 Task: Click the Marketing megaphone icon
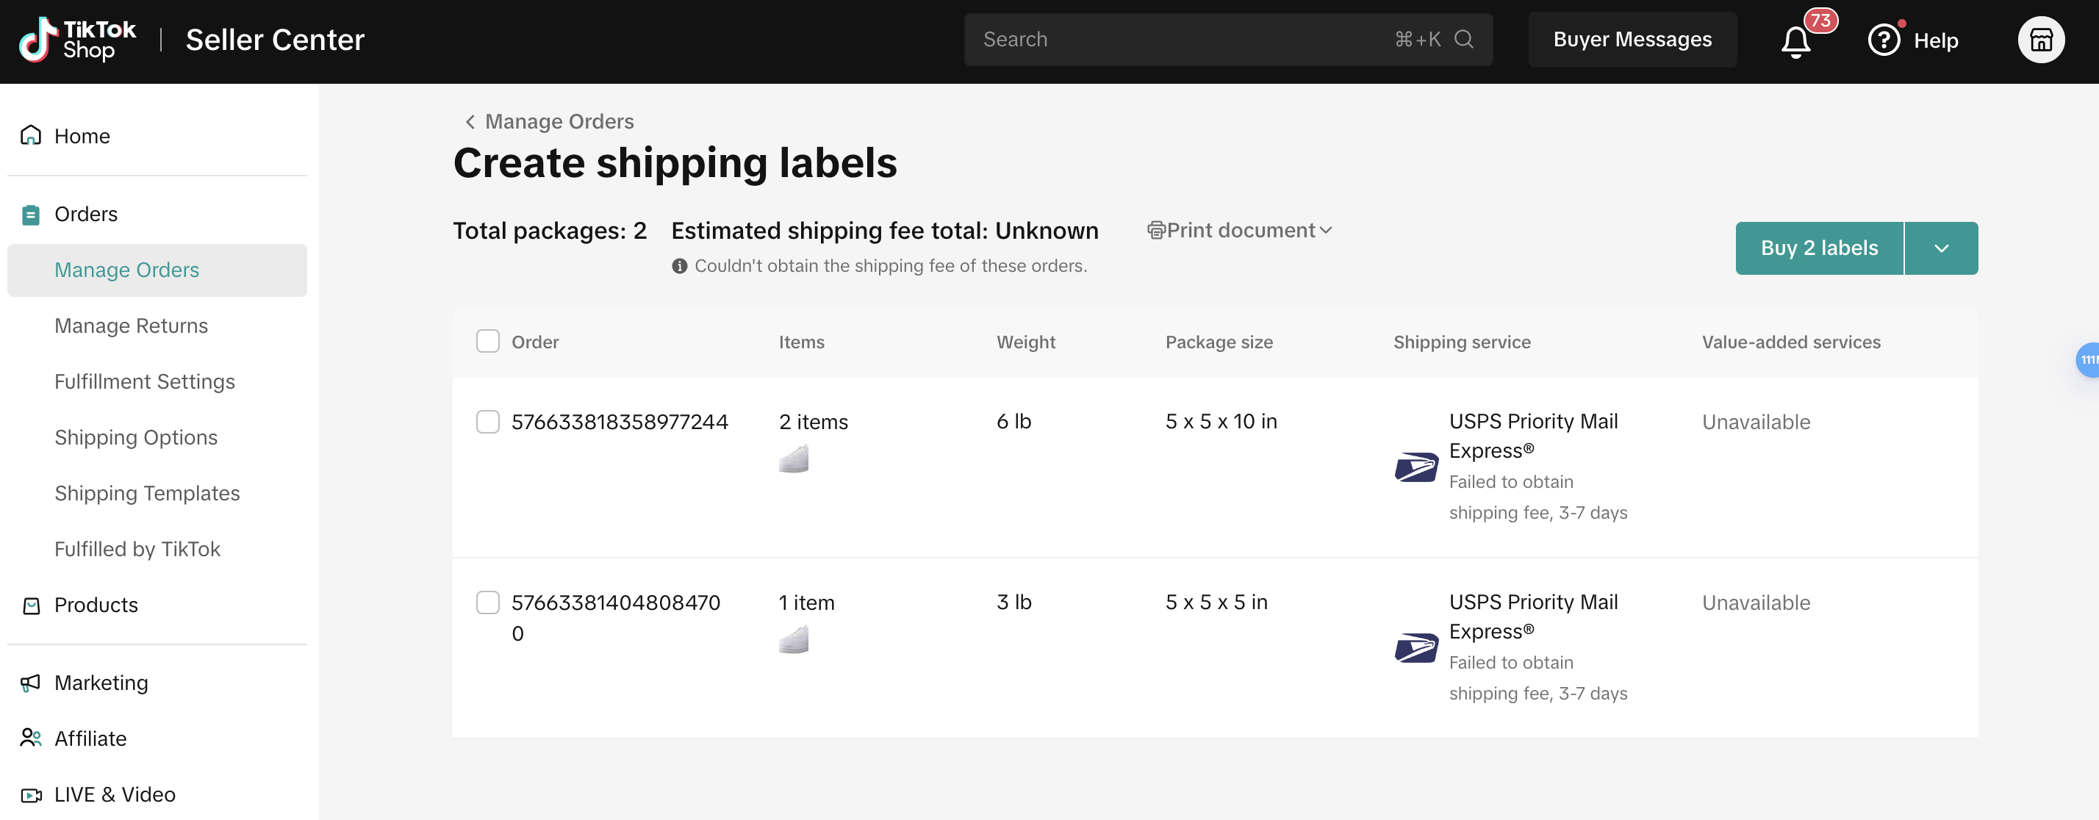[31, 683]
